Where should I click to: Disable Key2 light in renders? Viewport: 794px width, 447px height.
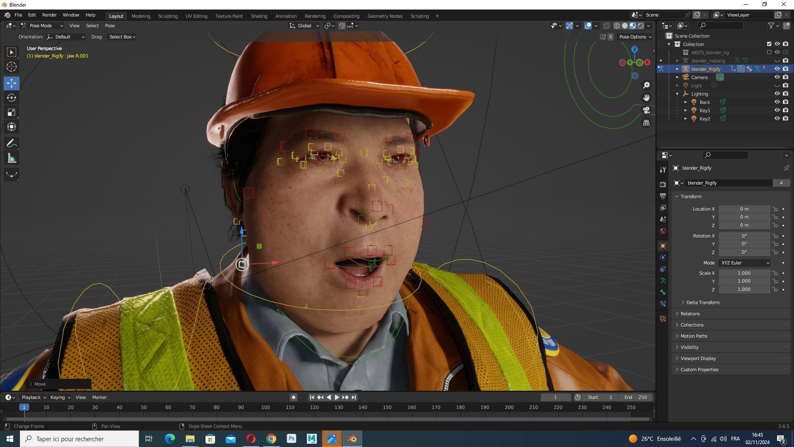(x=785, y=119)
